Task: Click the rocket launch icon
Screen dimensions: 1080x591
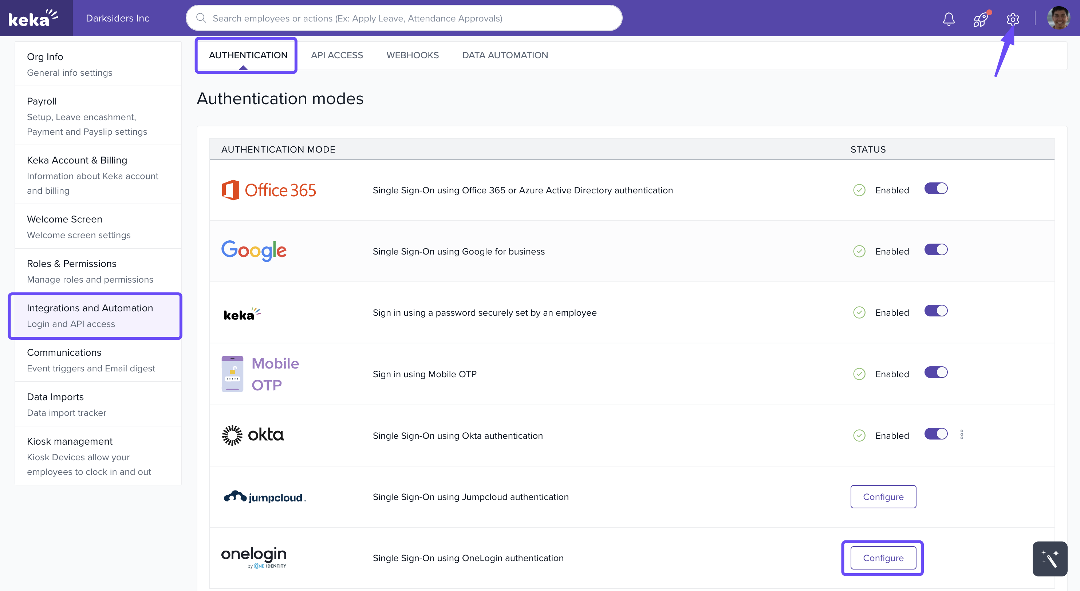Action: [x=980, y=19]
